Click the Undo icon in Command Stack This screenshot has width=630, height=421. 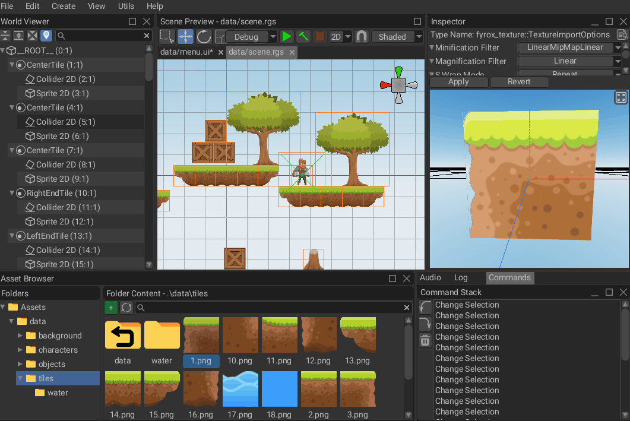[x=425, y=307]
